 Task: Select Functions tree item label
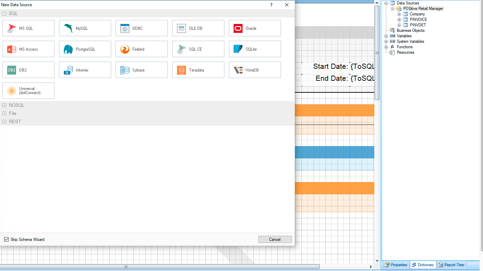point(405,47)
